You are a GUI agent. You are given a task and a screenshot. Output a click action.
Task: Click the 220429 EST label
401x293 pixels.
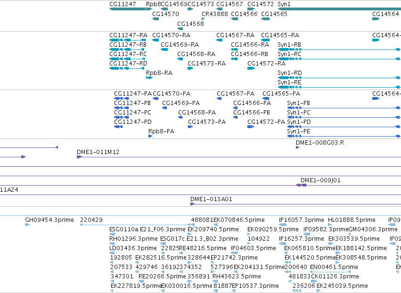pos(91,220)
